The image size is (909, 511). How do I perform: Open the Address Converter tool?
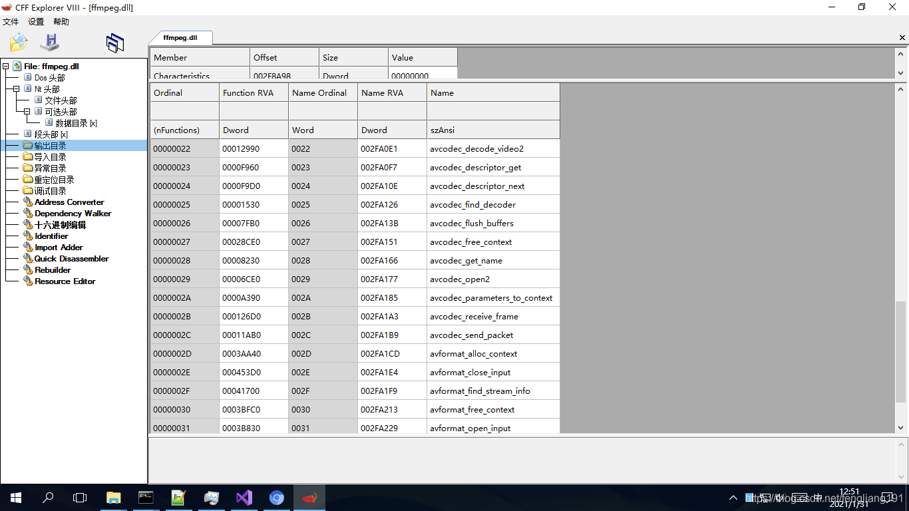[x=69, y=202]
